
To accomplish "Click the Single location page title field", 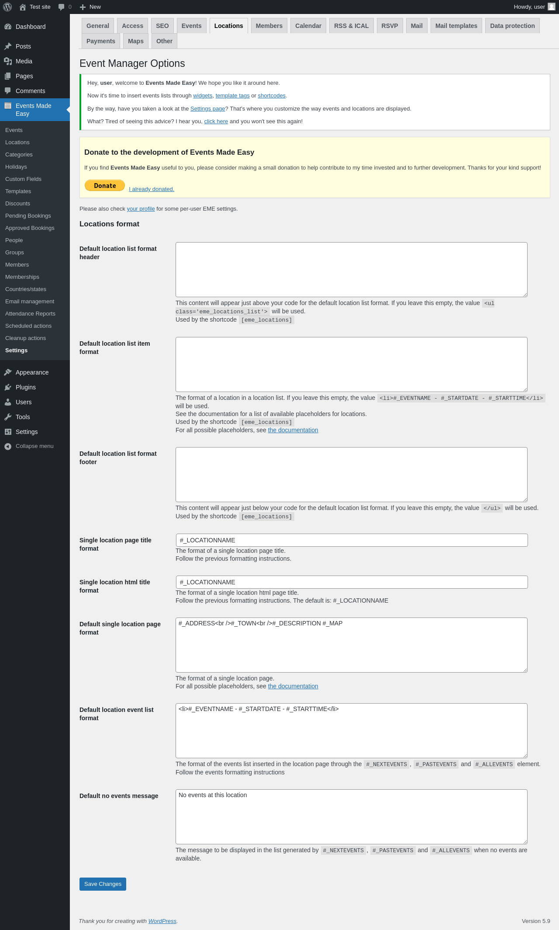I will tap(352, 540).
